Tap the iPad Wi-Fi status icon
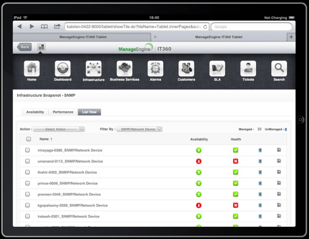Viewport: 309px width, 239px height. point(25,17)
